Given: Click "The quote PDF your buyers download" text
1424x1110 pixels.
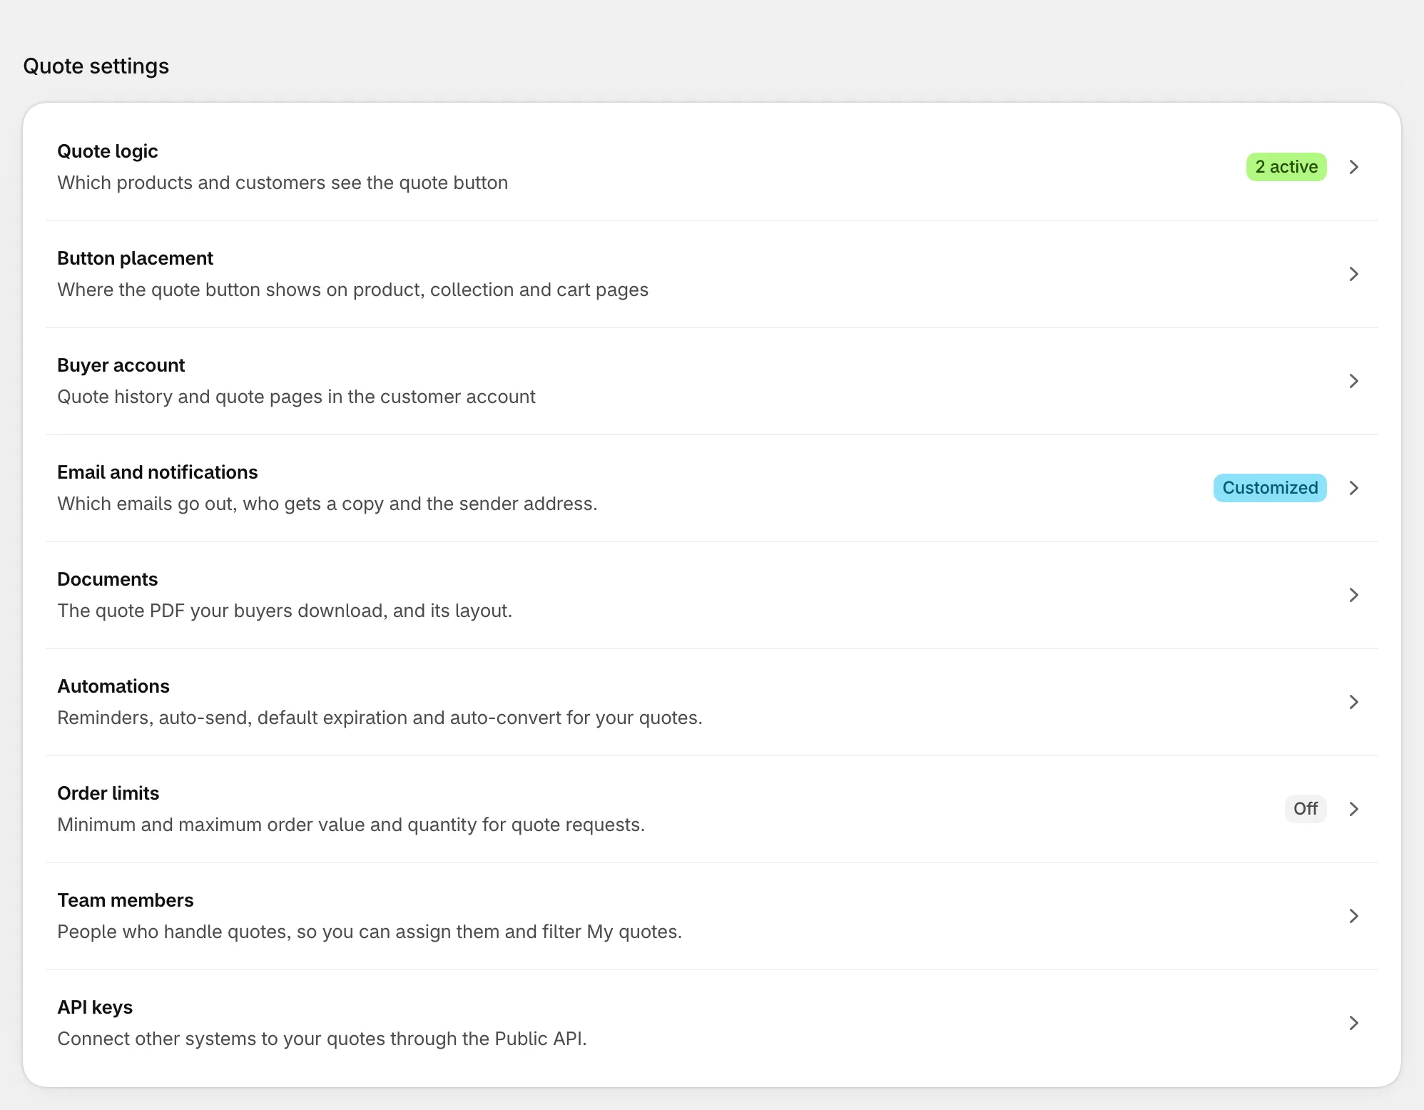Looking at the screenshot, I should (x=285, y=611).
